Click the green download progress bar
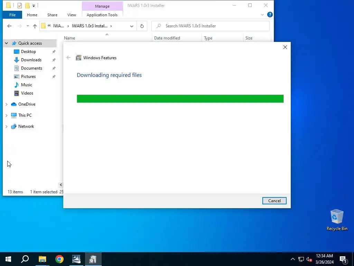 (x=180, y=99)
